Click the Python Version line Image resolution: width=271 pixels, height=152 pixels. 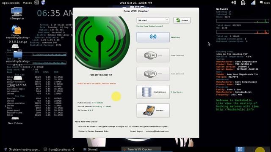click(x=90, y=103)
